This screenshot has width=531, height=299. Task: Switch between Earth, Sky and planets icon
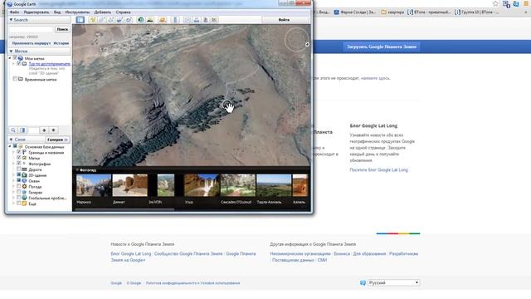click(163, 20)
